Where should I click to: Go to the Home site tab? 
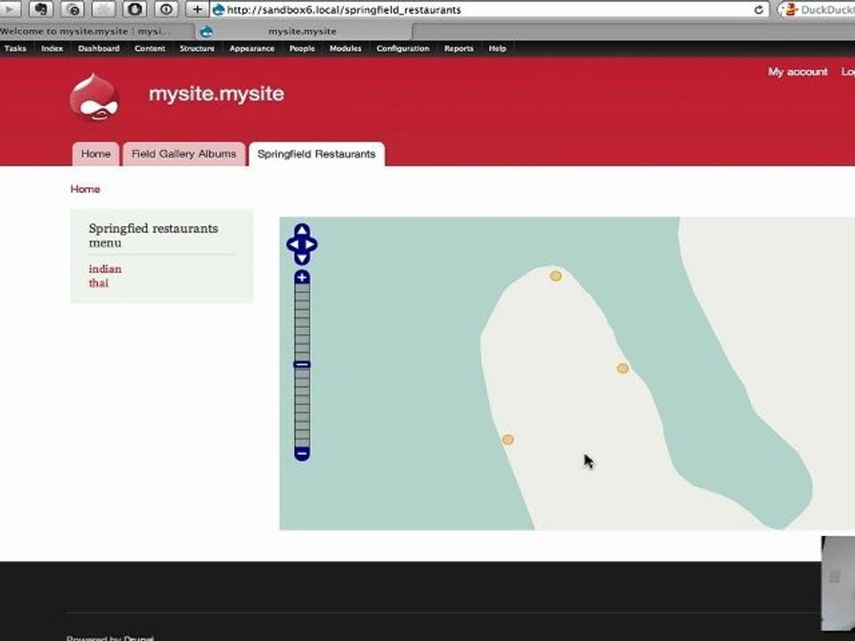tap(96, 154)
